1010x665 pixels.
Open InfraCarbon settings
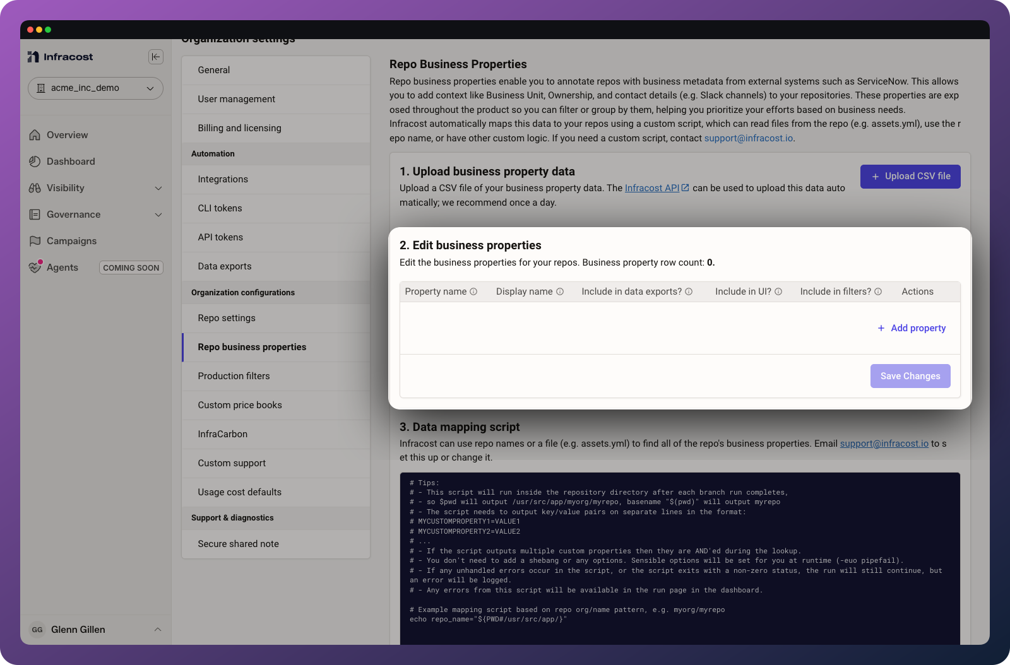tap(276, 434)
